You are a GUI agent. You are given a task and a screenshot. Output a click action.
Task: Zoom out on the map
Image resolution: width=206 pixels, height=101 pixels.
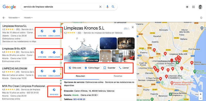pyautogui.click(x=201, y=98)
